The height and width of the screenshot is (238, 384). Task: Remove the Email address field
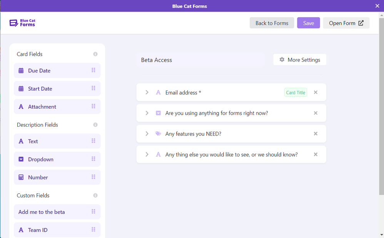tap(316, 92)
